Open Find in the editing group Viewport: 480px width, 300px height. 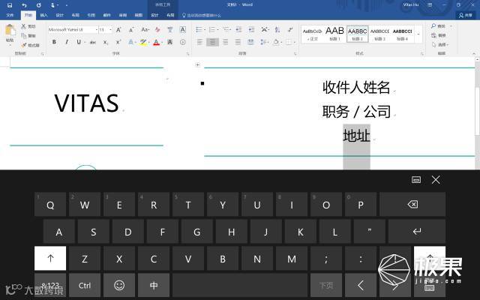point(438,26)
